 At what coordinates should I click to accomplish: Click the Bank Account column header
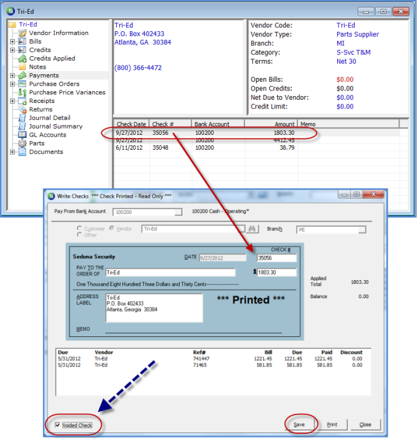click(218, 124)
